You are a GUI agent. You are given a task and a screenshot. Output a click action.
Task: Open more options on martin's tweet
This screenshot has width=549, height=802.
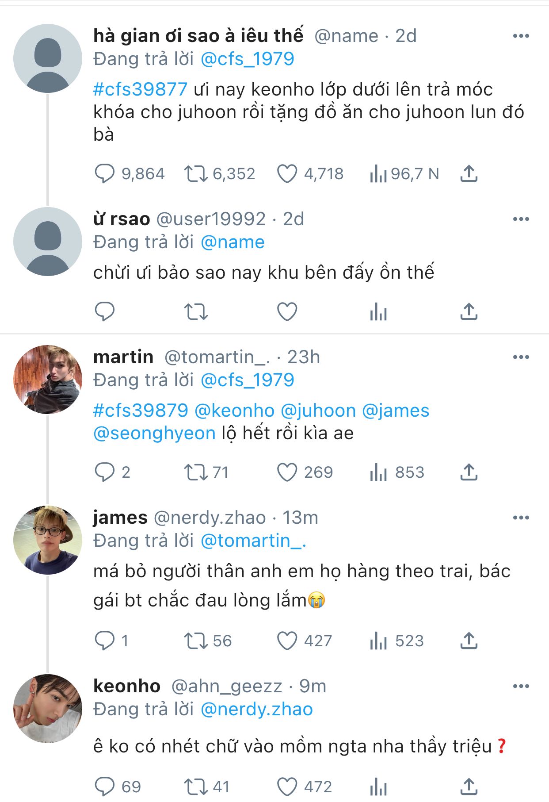[521, 357]
